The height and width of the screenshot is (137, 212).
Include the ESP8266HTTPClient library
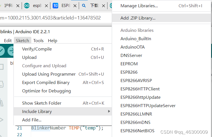161,89
